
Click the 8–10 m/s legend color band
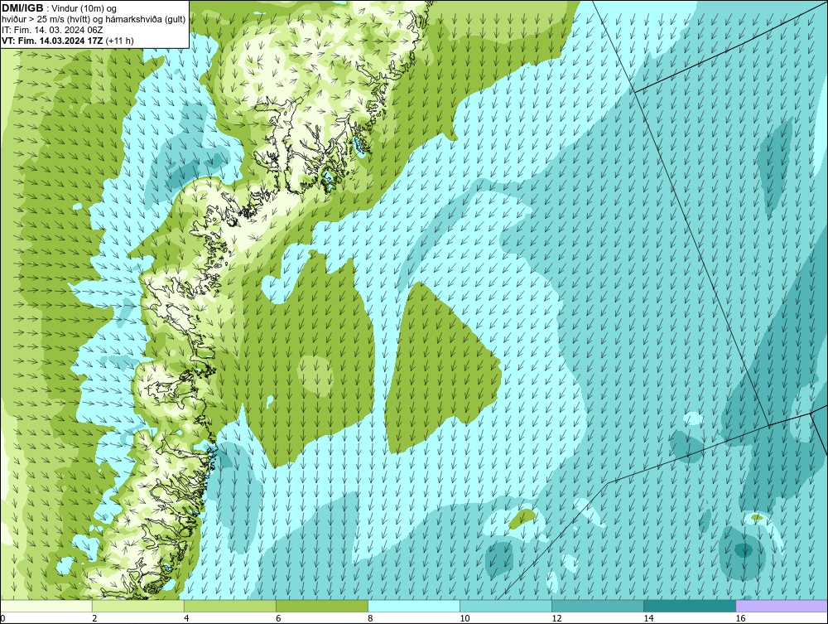click(x=414, y=606)
